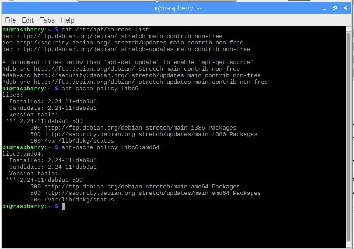
Task: Restore the terminal window size
Action: 335,8
